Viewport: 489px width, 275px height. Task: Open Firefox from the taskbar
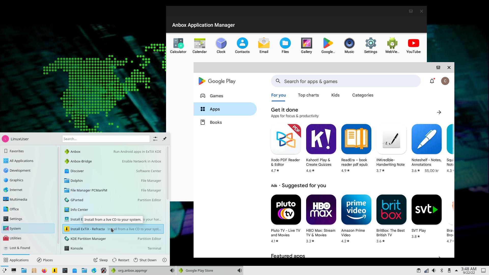[x=44, y=270]
